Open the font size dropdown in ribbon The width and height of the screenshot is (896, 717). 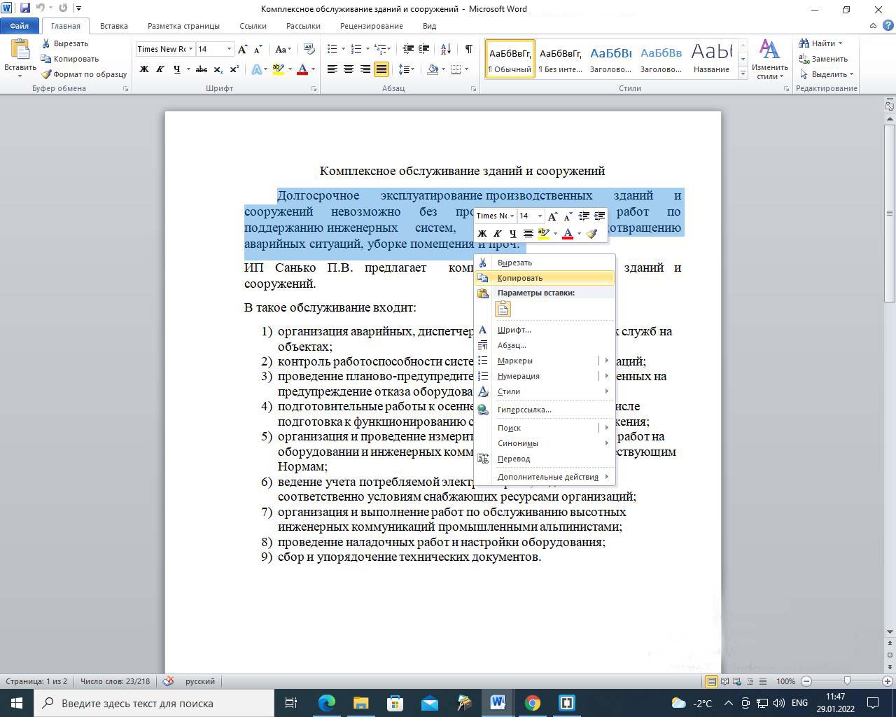pos(229,49)
